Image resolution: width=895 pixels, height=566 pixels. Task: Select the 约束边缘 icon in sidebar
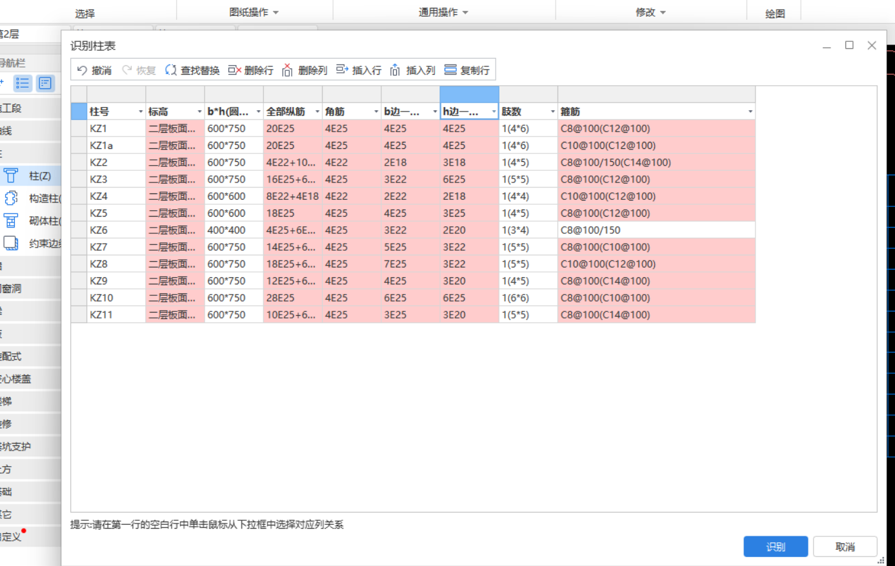[x=11, y=243]
